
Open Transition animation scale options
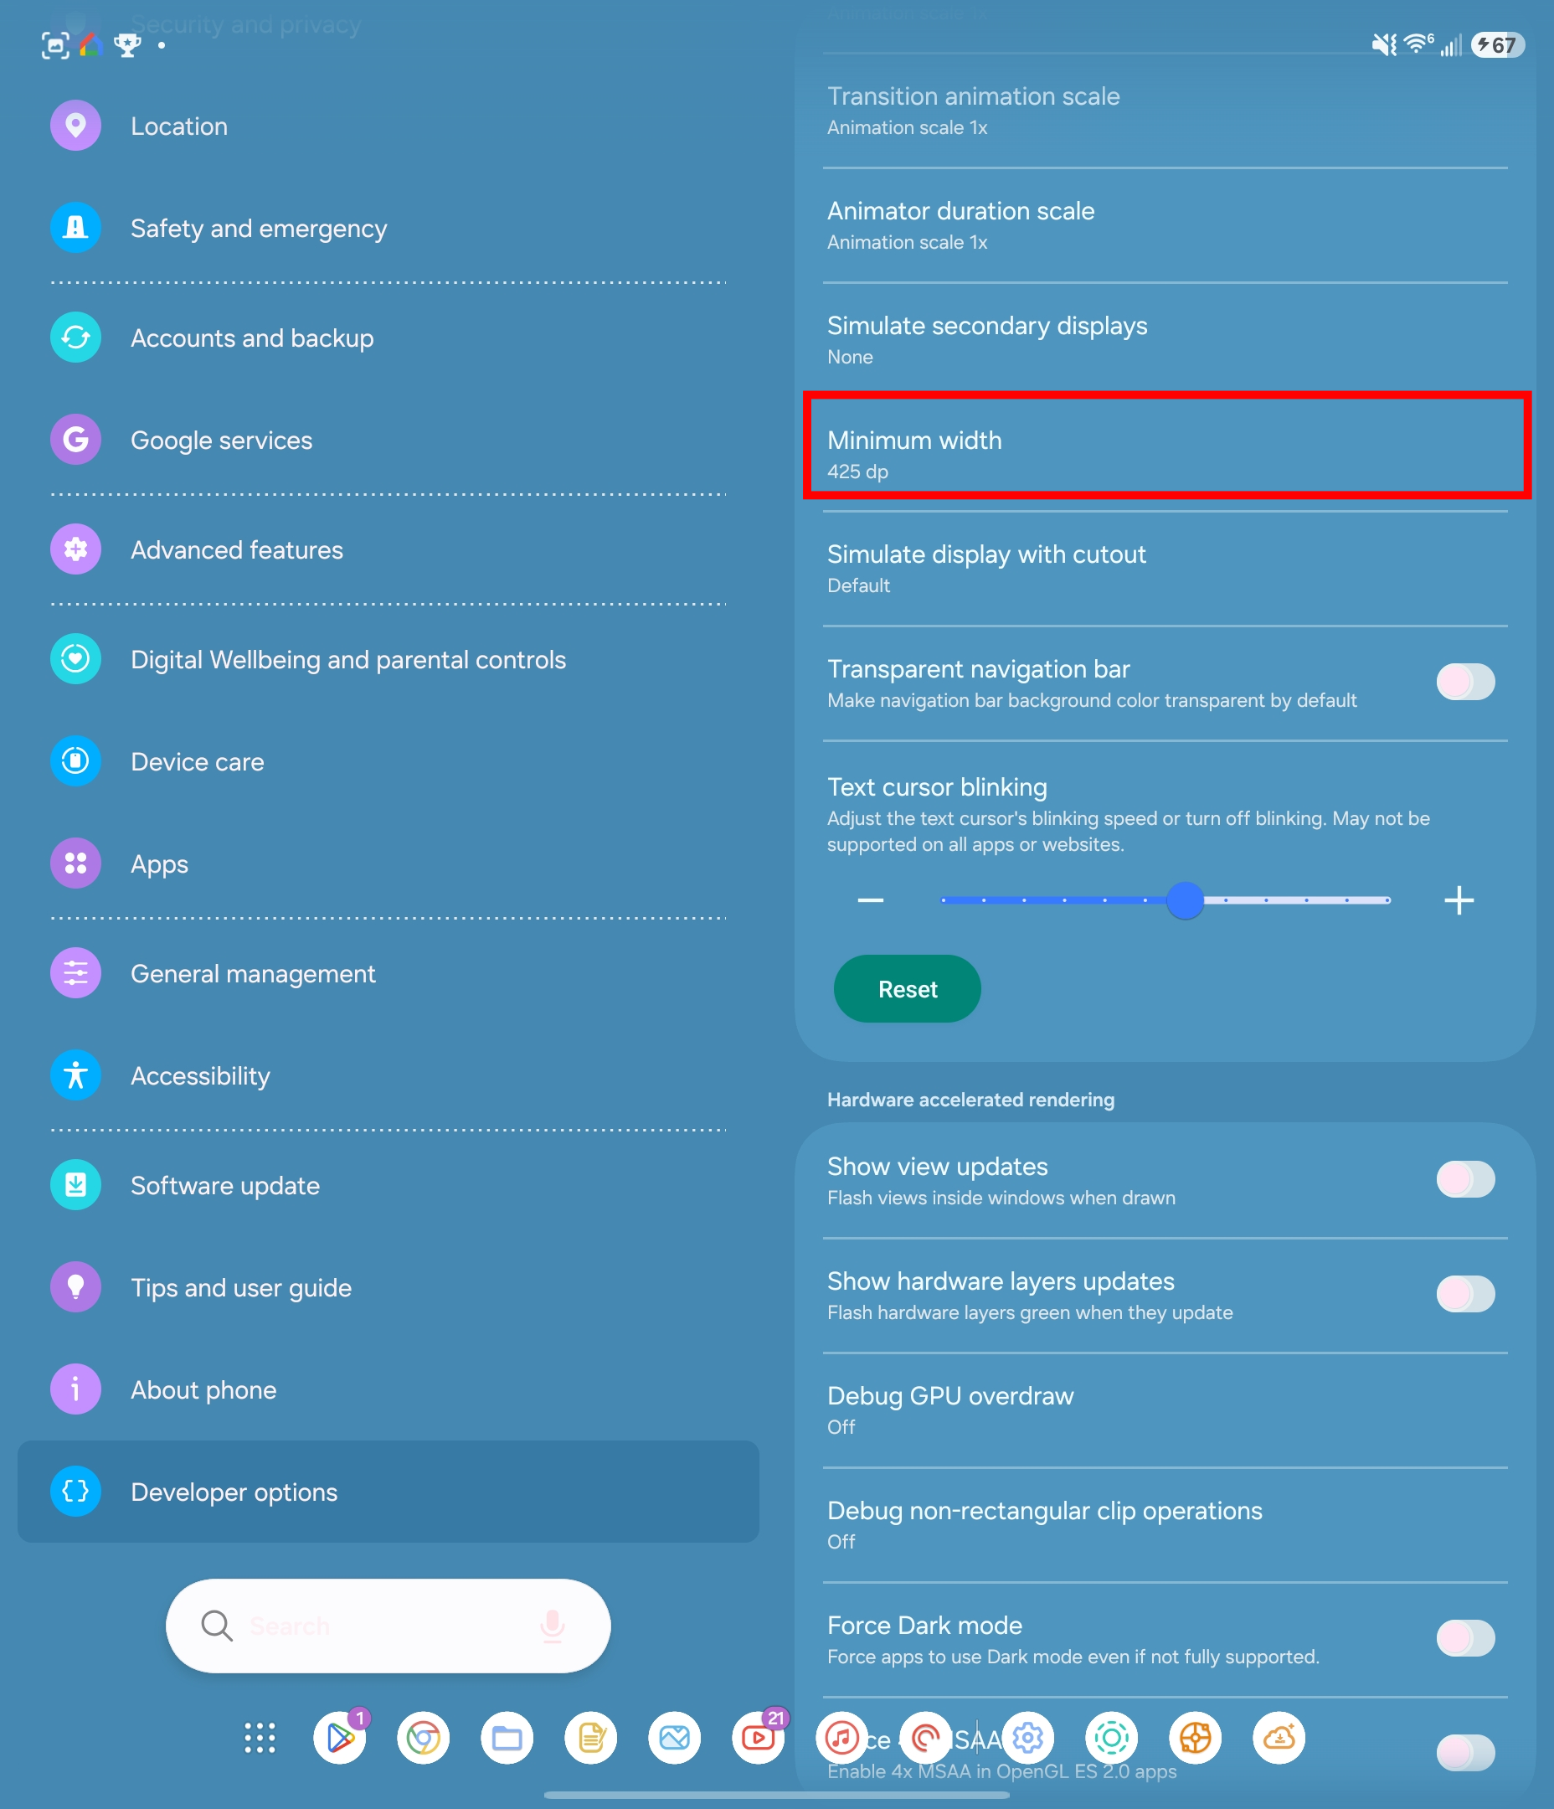pos(1165,111)
